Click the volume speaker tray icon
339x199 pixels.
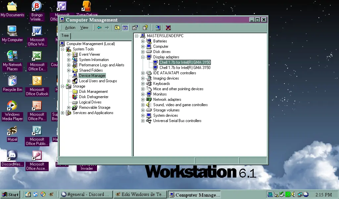pyautogui.click(x=293, y=194)
